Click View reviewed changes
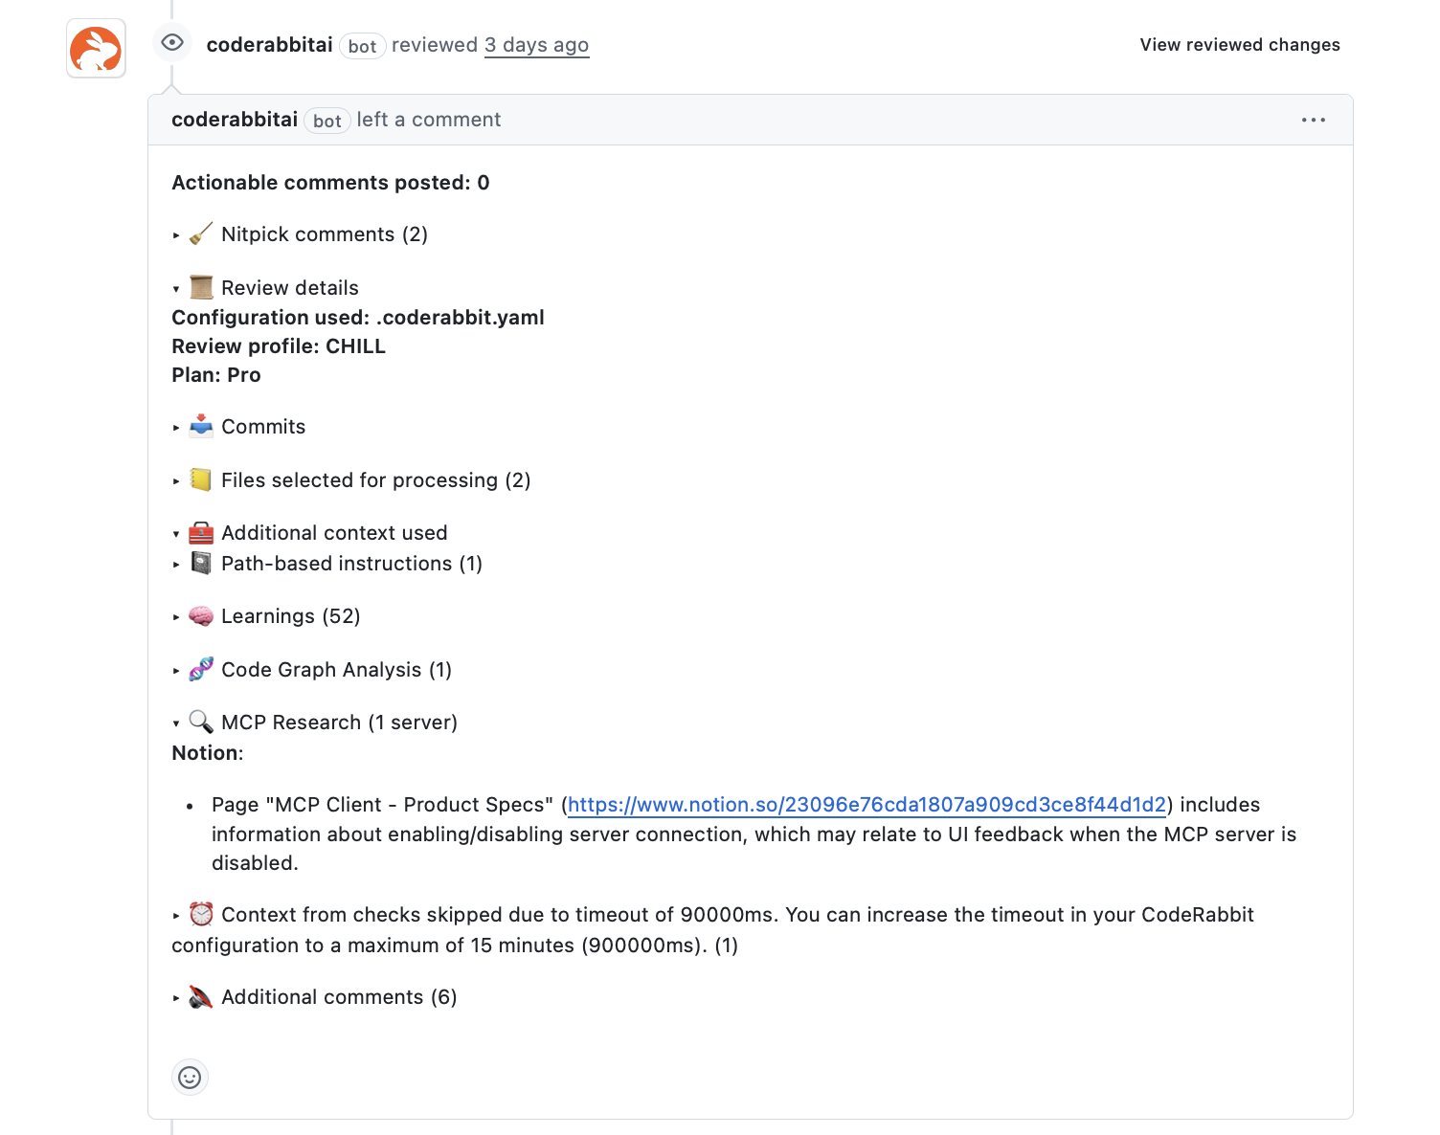Image resolution: width=1440 pixels, height=1135 pixels. click(1240, 45)
